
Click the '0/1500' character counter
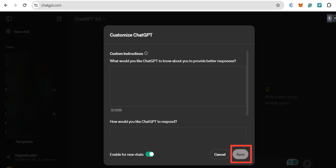[x=116, y=110]
